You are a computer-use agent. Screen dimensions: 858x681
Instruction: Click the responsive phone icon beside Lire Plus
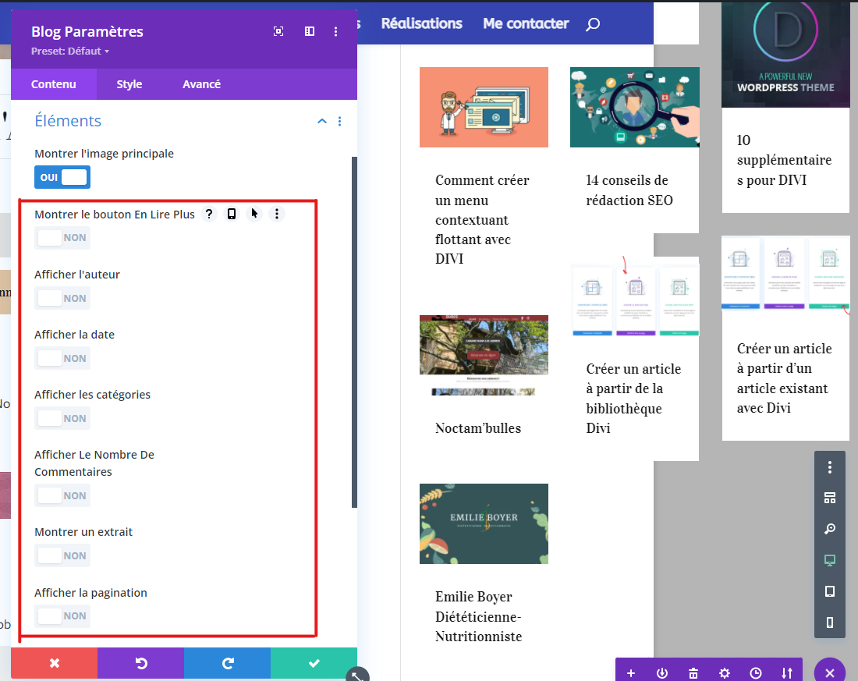pyautogui.click(x=232, y=215)
